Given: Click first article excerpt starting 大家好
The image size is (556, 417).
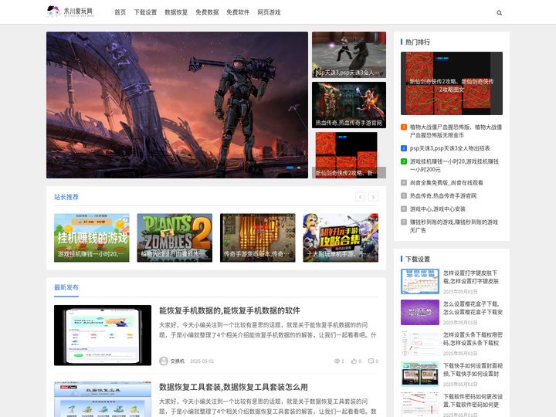Looking at the screenshot, I should pos(268,330).
